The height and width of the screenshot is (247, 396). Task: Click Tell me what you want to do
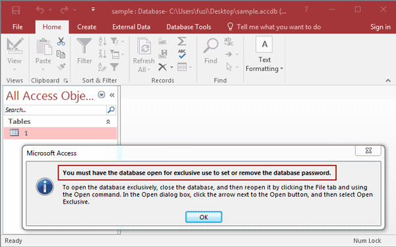[274, 27]
